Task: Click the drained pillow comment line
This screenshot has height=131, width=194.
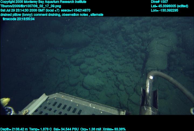Action: click(52, 15)
